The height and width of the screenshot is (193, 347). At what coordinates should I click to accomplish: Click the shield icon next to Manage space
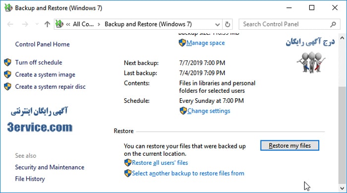[182, 43]
